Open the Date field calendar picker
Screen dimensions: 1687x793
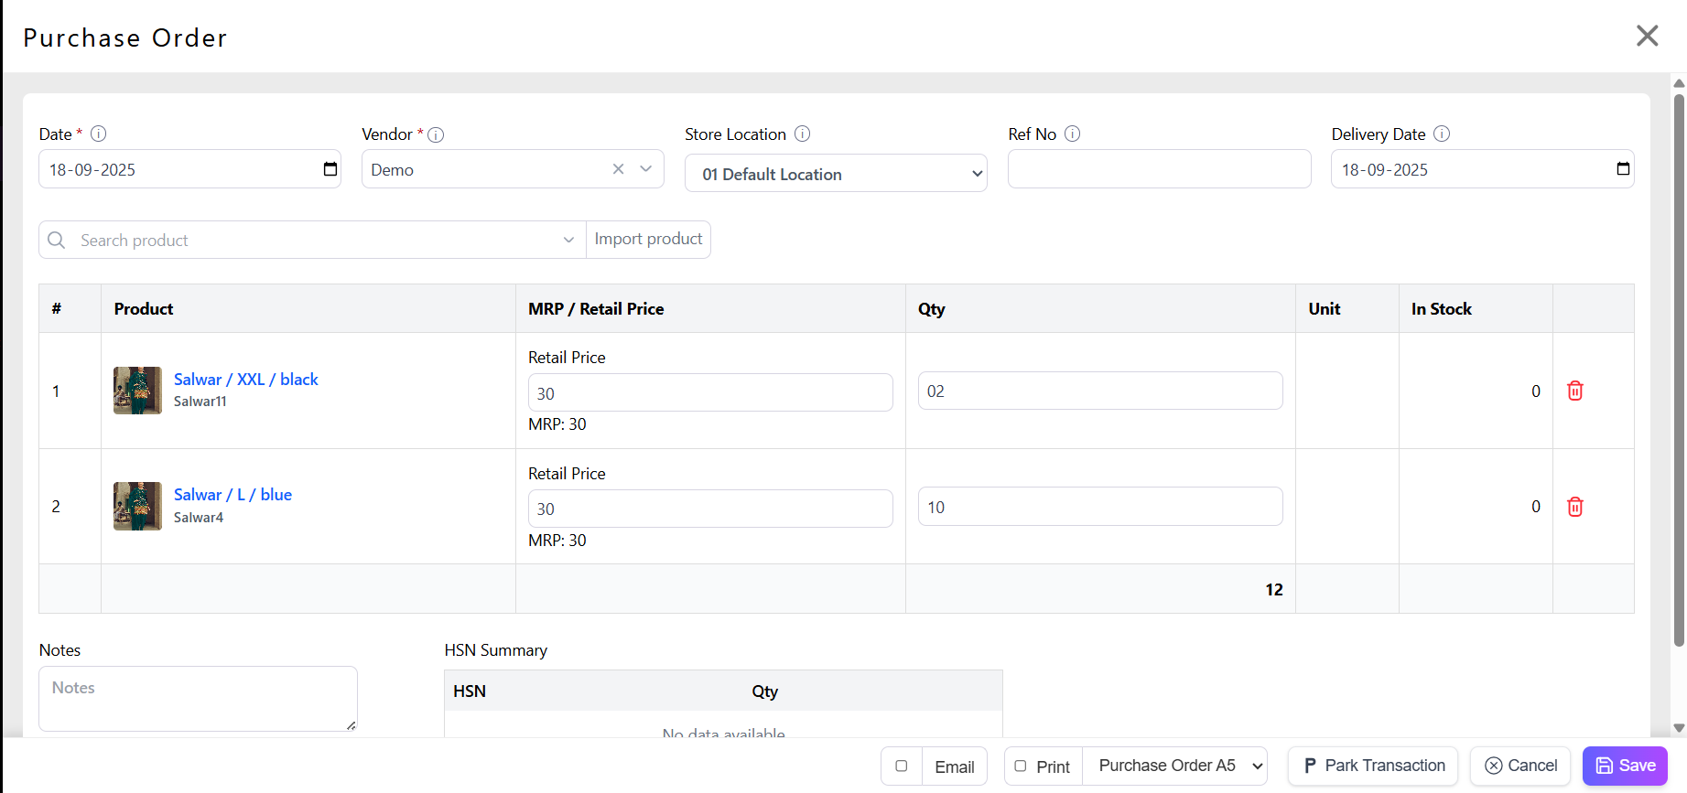click(330, 169)
